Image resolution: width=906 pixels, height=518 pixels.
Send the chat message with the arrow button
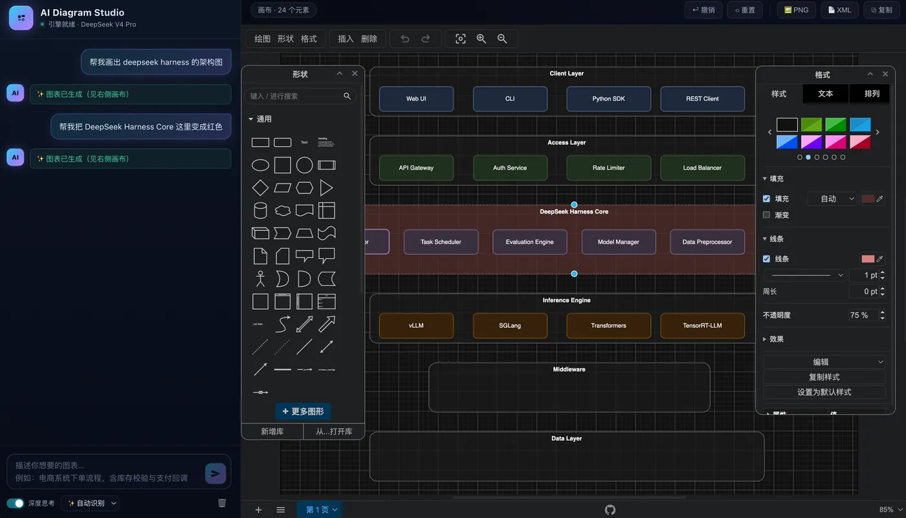click(x=215, y=473)
